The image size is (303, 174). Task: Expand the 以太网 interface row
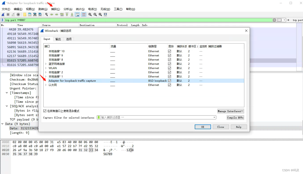pos(46,85)
